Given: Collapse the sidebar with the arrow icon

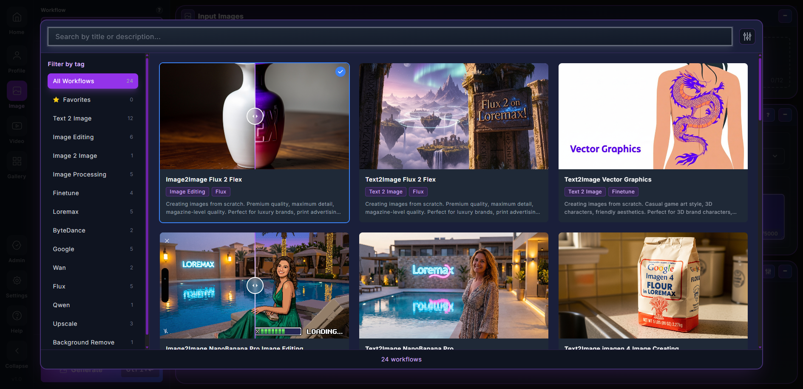Looking at the screenshot, I should (17, 351).
